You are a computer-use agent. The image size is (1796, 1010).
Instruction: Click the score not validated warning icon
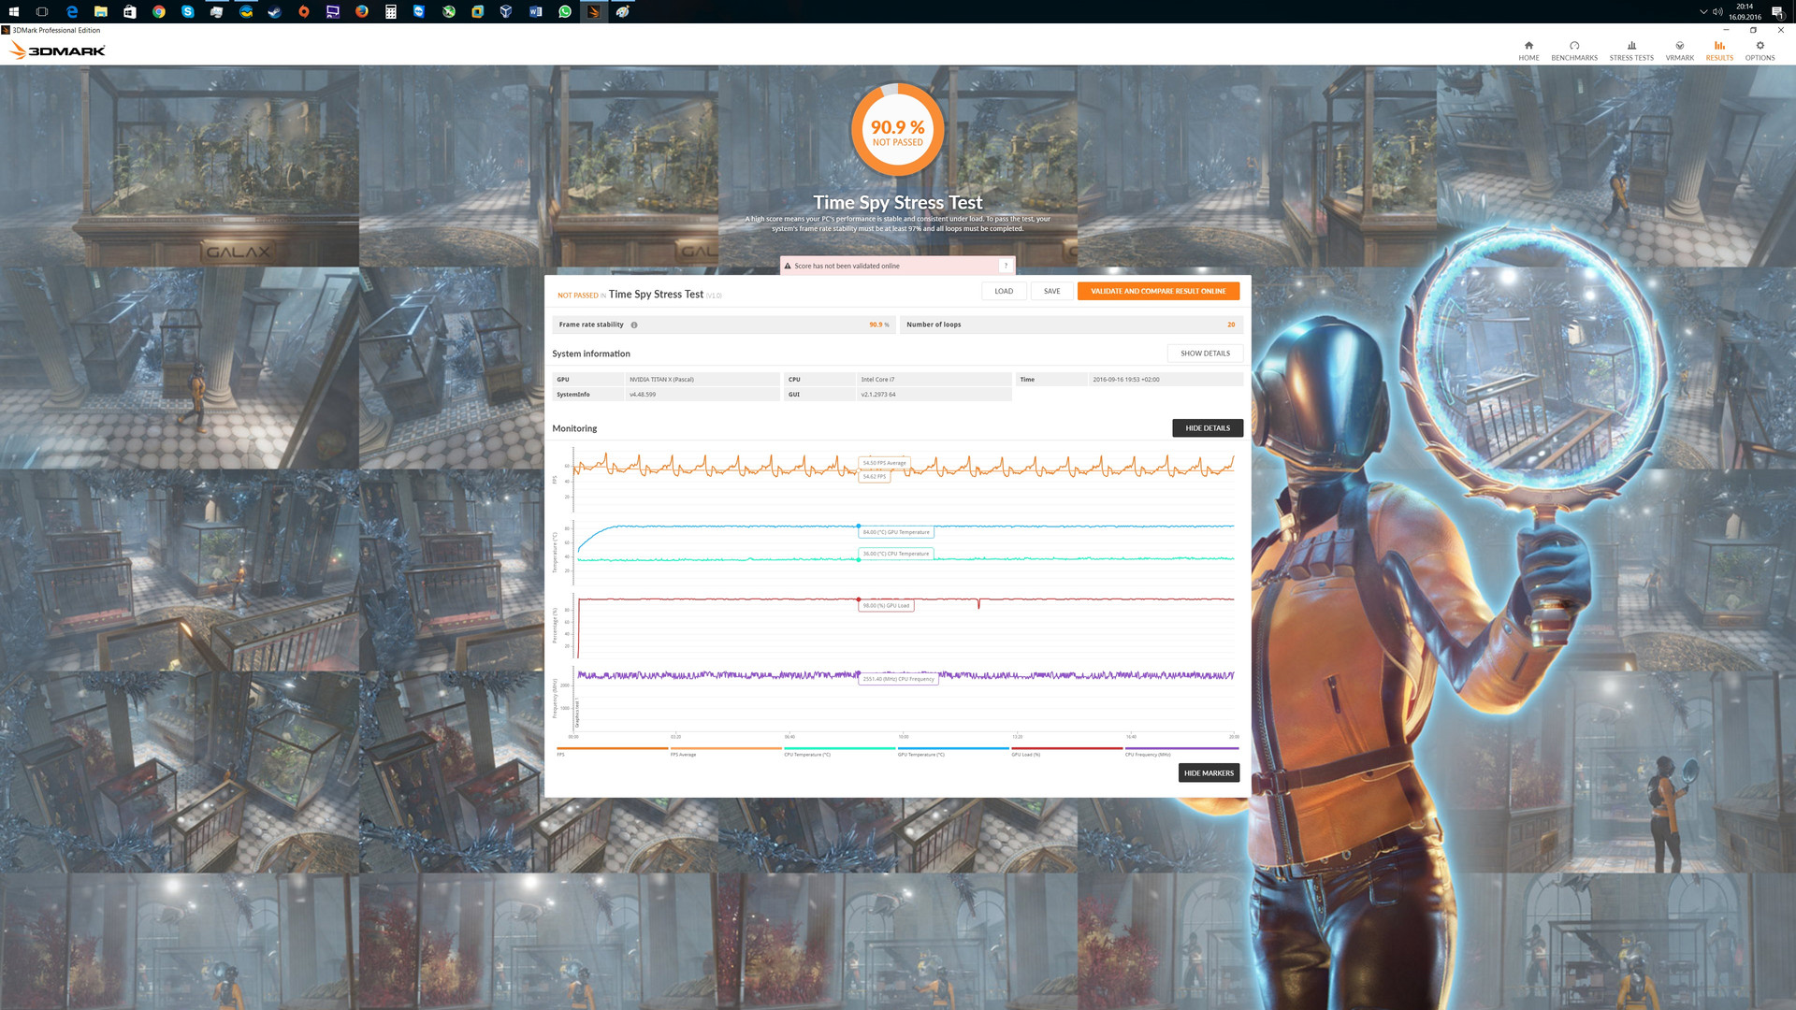tap(788, 266)
